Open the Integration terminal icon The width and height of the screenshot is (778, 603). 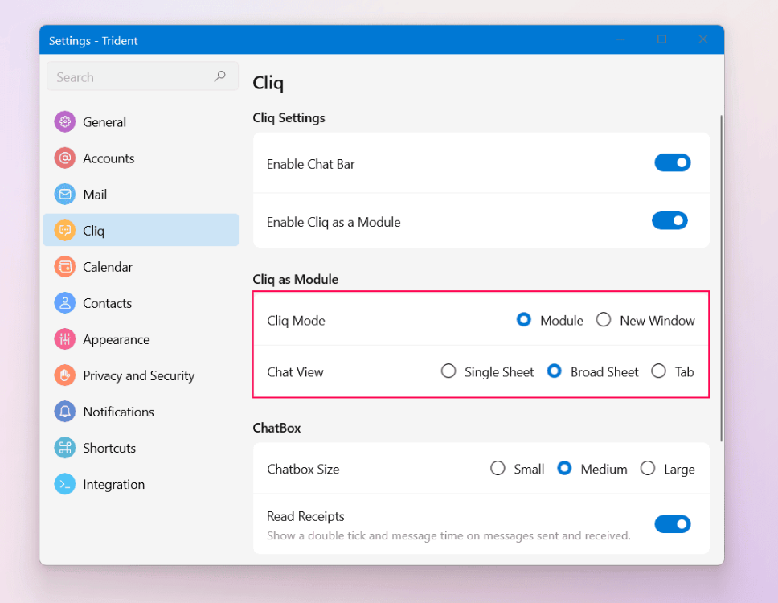point(64,484)
